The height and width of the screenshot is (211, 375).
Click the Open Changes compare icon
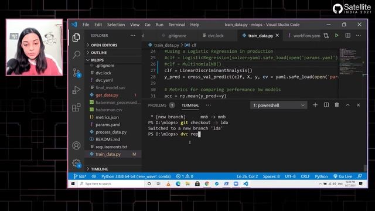point(326,36)
